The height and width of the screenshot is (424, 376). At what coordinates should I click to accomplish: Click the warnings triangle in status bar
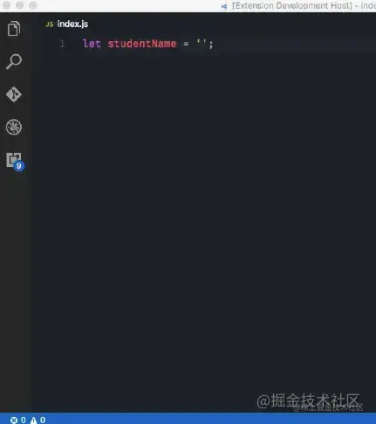33,420
